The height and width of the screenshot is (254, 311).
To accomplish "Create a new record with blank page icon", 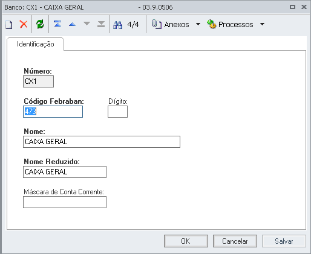I will pos(9,24).
